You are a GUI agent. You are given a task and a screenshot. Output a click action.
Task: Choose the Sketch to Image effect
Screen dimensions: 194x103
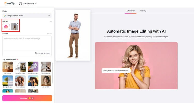(x=20, y=68)
